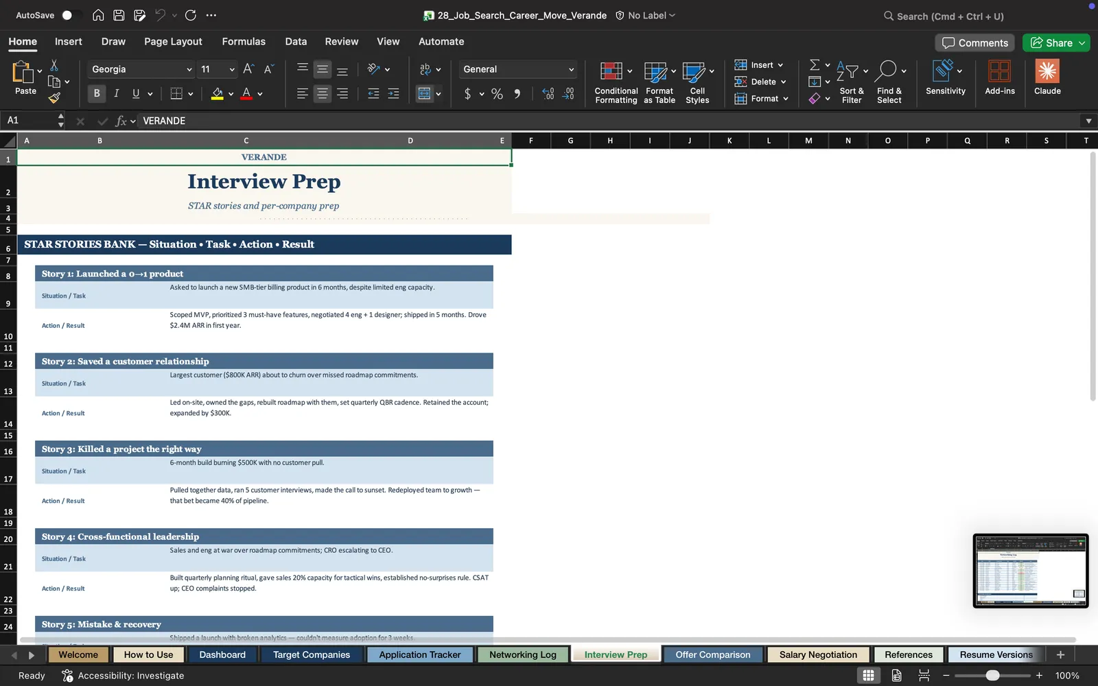Image resolution: width=1098 pixels, height=686 pixels.
Task: Click the Redo arrow icon
Action: tap(191, 15)
